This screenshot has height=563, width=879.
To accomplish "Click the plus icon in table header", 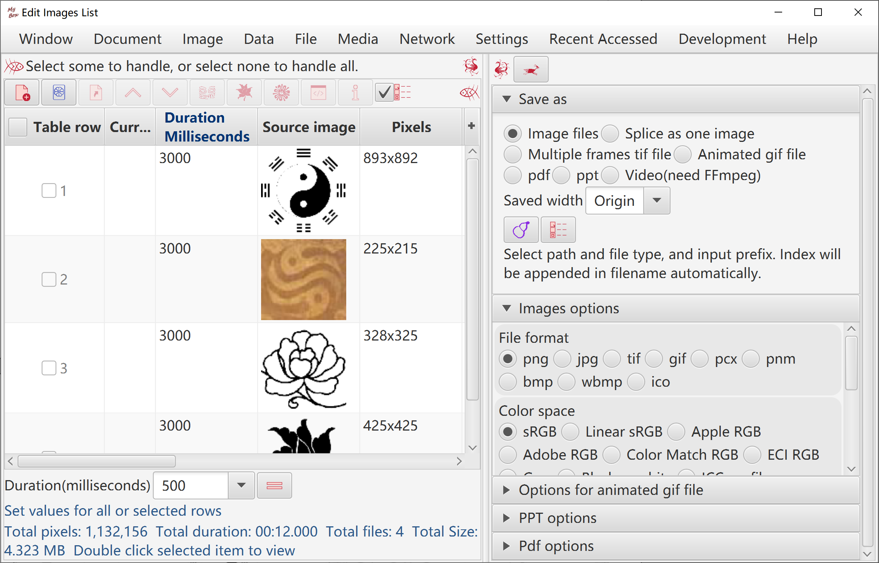I will [x=471, y=126].
